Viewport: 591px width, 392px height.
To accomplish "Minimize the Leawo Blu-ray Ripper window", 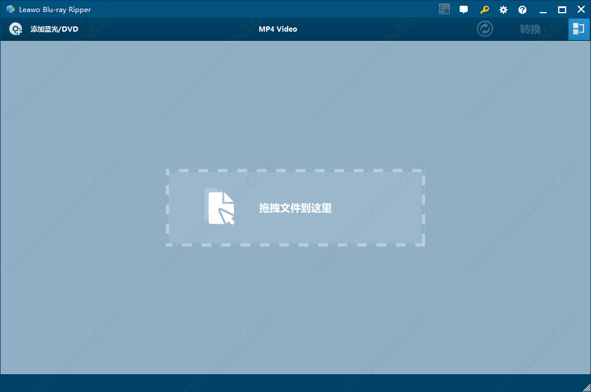I will [543, 10].
